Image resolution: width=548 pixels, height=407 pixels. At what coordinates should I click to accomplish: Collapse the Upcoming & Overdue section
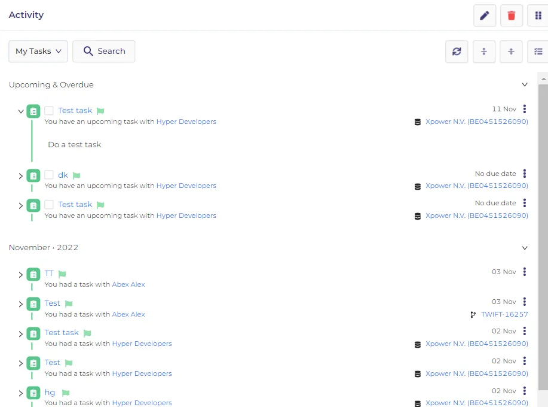(x=524, y=84)
